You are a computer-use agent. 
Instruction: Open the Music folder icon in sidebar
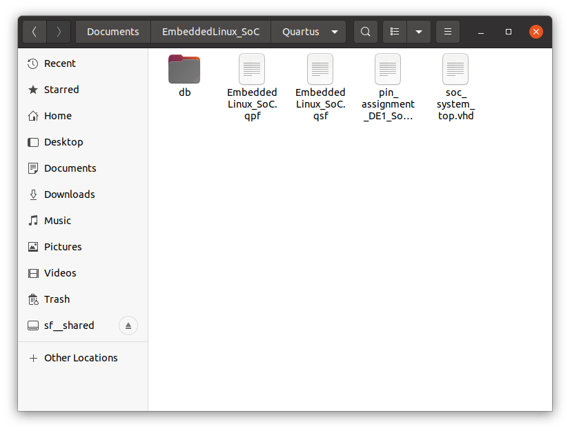point(34,221)
